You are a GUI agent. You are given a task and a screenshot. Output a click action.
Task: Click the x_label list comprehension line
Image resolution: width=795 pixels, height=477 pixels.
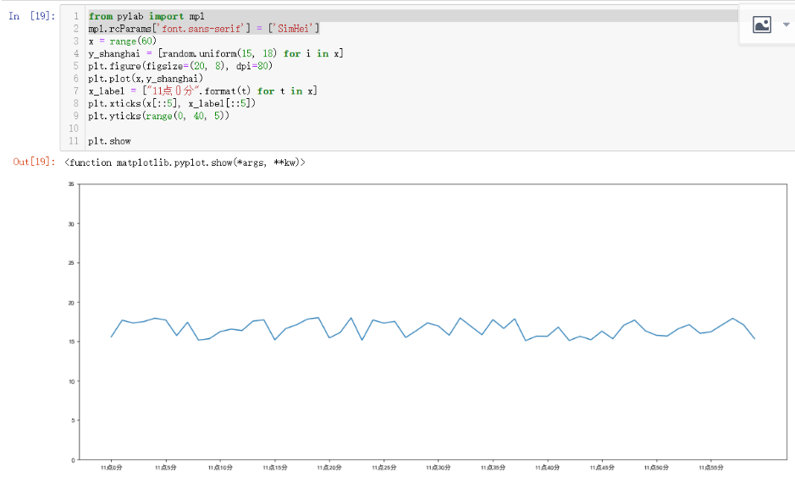pyautogui.click(x=203, y=91)
